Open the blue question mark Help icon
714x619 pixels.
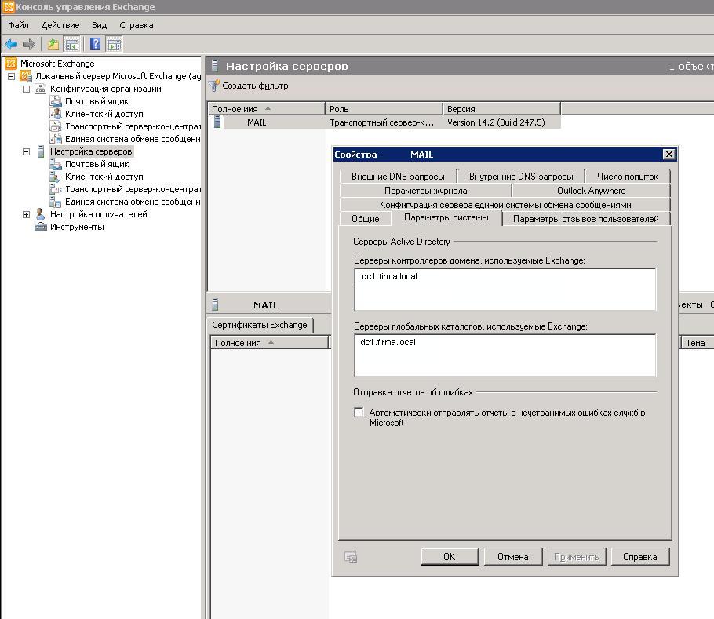(95, 44)
